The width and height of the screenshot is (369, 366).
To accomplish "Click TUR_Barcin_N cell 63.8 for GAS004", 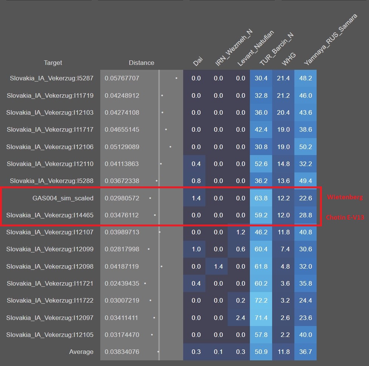I will click(x=261, y=198).
